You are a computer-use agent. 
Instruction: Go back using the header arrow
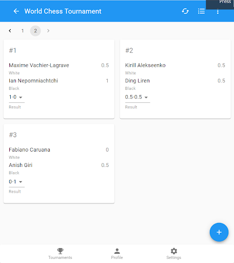coord(16,11)
